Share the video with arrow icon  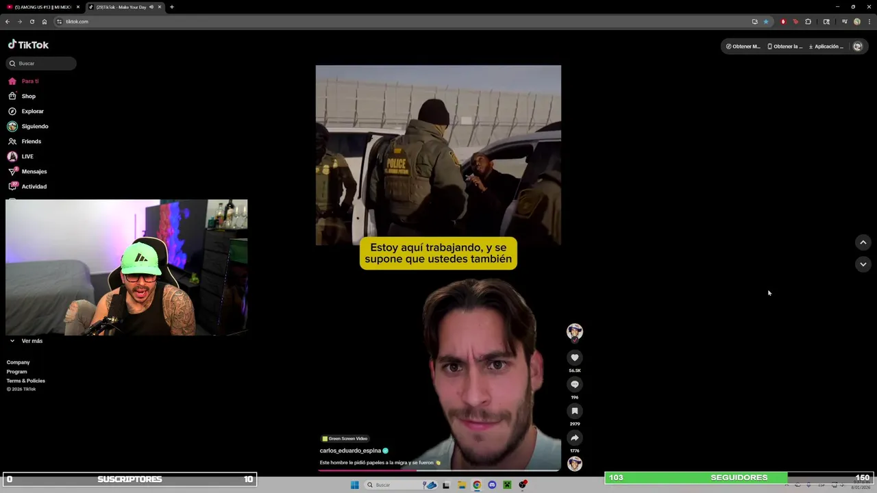click(x=575, y=438)
